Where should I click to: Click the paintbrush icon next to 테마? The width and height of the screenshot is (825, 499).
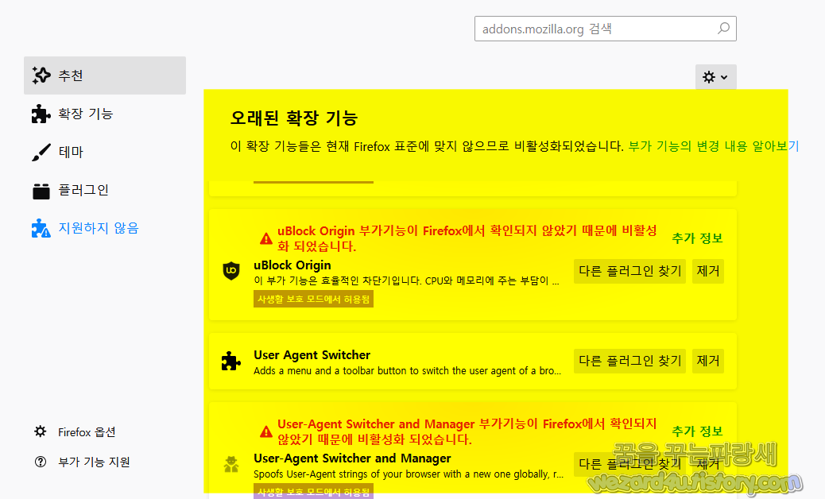pyautogui.click(x=41, y=152)
